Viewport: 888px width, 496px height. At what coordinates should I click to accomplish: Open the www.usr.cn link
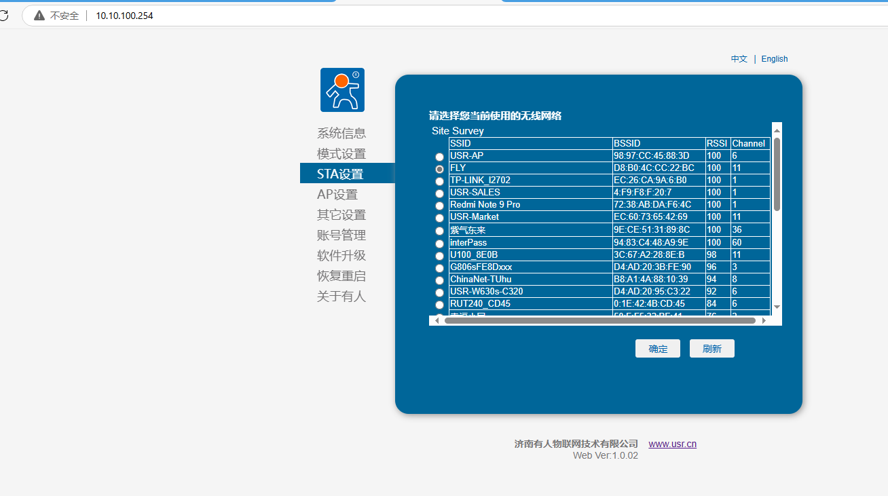(672, 444)
